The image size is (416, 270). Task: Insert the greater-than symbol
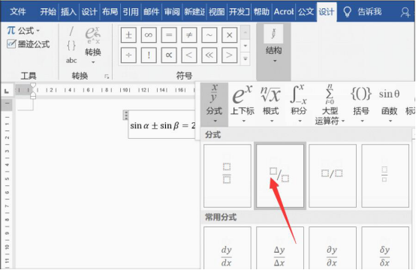coord(230,55)
